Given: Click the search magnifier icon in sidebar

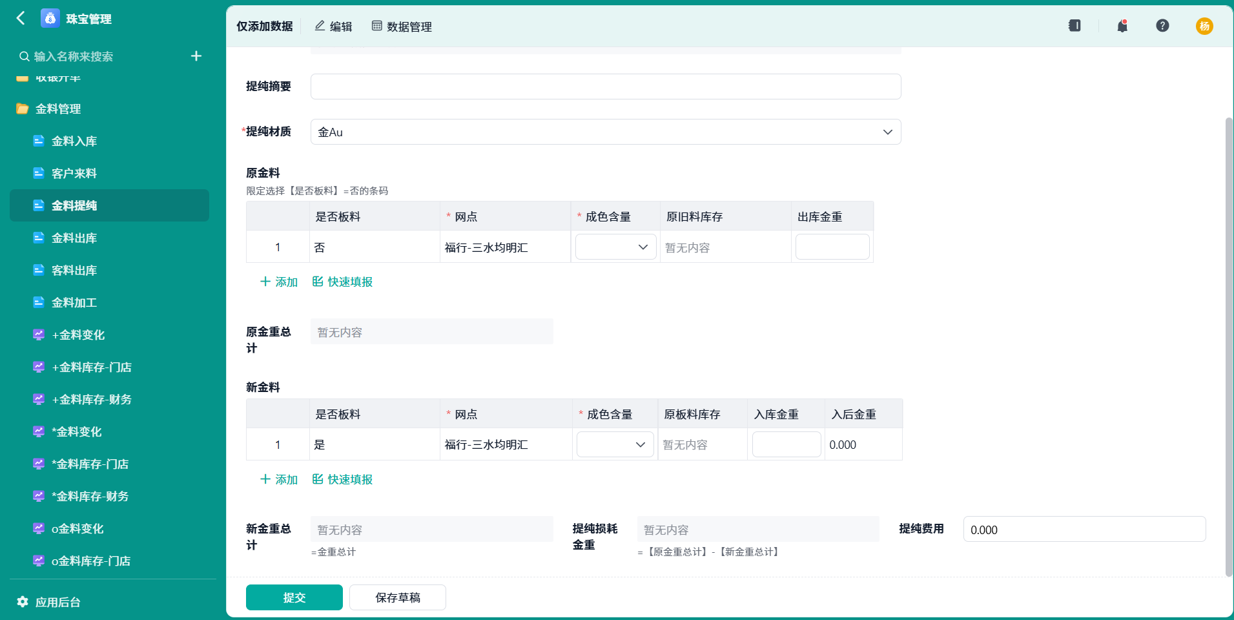Looking at the screenshot, I should [25, 56].
